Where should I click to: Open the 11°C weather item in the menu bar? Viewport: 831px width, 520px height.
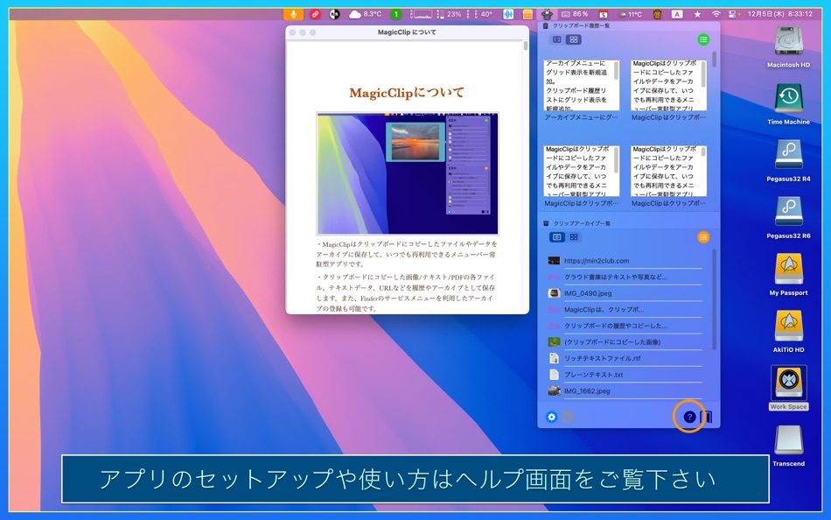coord(630,14)
